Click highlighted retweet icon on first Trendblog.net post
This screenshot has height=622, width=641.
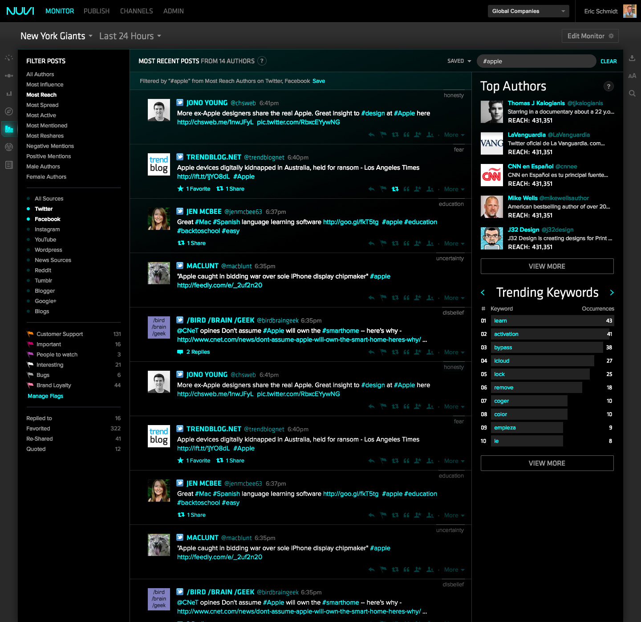coord(395,189)
